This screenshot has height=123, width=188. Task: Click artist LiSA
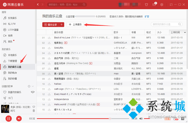116,89
